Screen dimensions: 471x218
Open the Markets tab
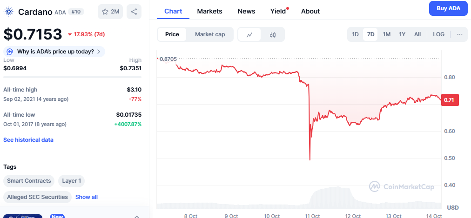click(x=209, y=11)
